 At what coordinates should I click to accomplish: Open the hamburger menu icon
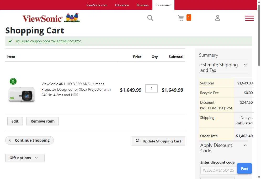(x=249, y=18)
